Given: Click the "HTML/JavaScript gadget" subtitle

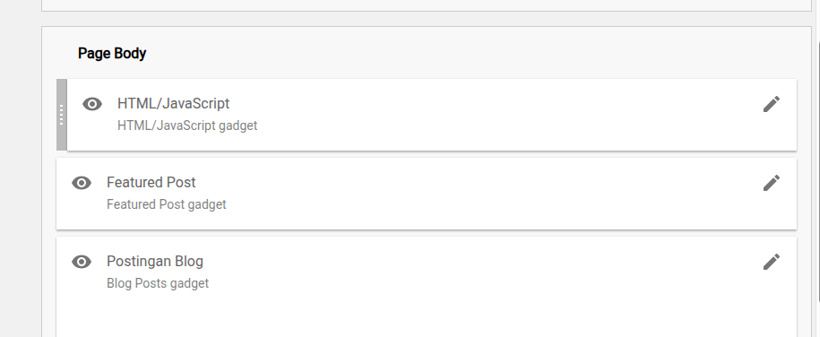Looking at the screenshot, I should click(187, 125).
